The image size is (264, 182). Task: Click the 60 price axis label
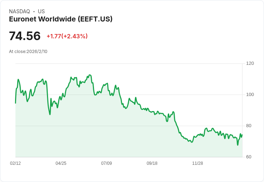click(249, 157)
